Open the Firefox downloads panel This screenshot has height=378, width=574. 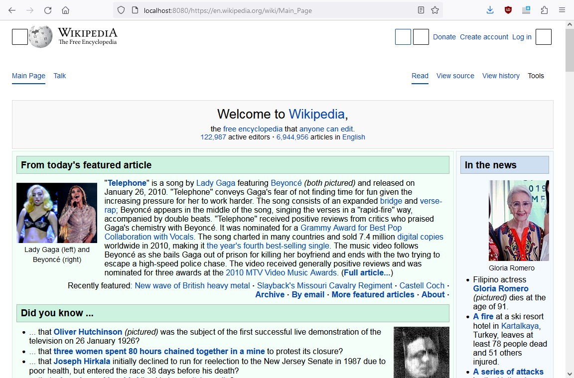click(x=490, y=10)
